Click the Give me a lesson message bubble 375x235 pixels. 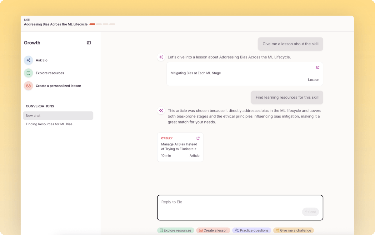point(290,44)
